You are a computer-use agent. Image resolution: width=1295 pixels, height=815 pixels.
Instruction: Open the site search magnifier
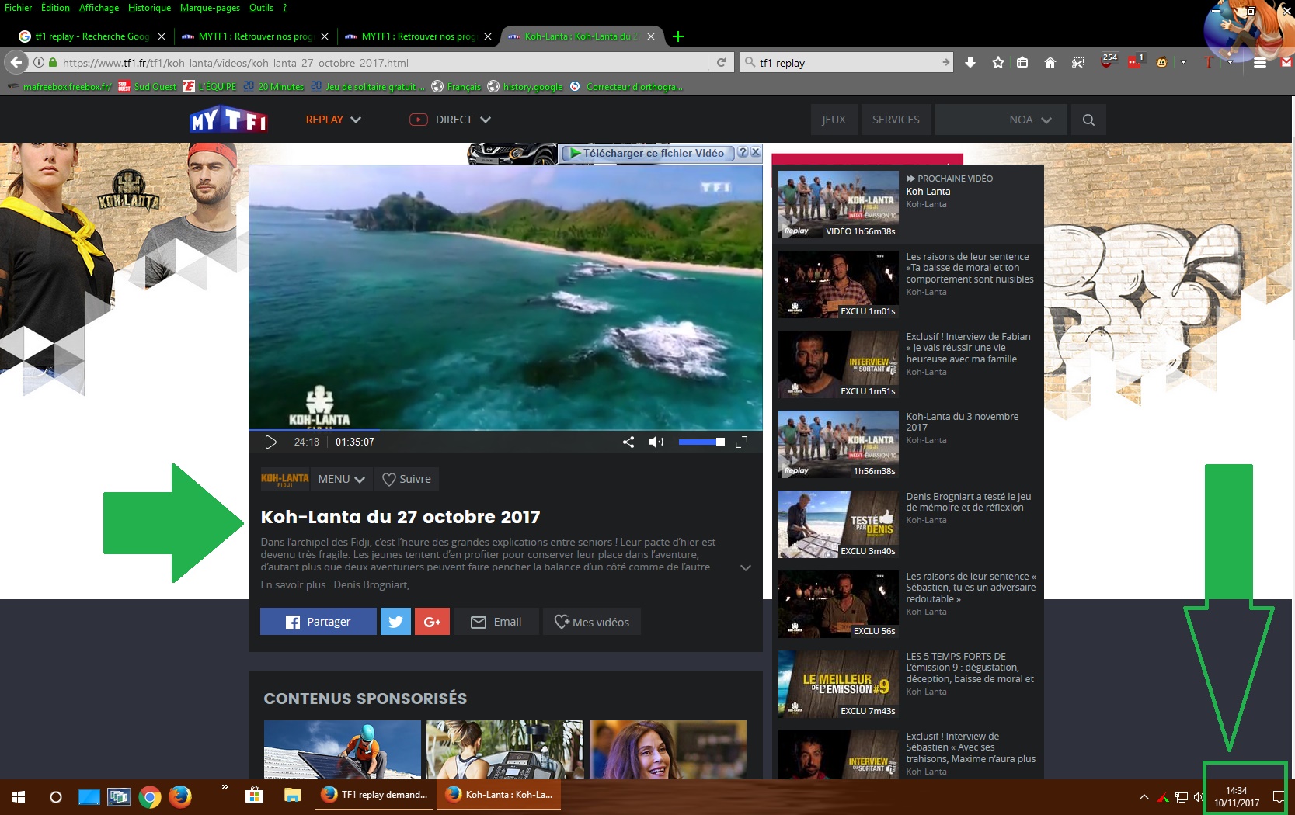coord(1088,120)
